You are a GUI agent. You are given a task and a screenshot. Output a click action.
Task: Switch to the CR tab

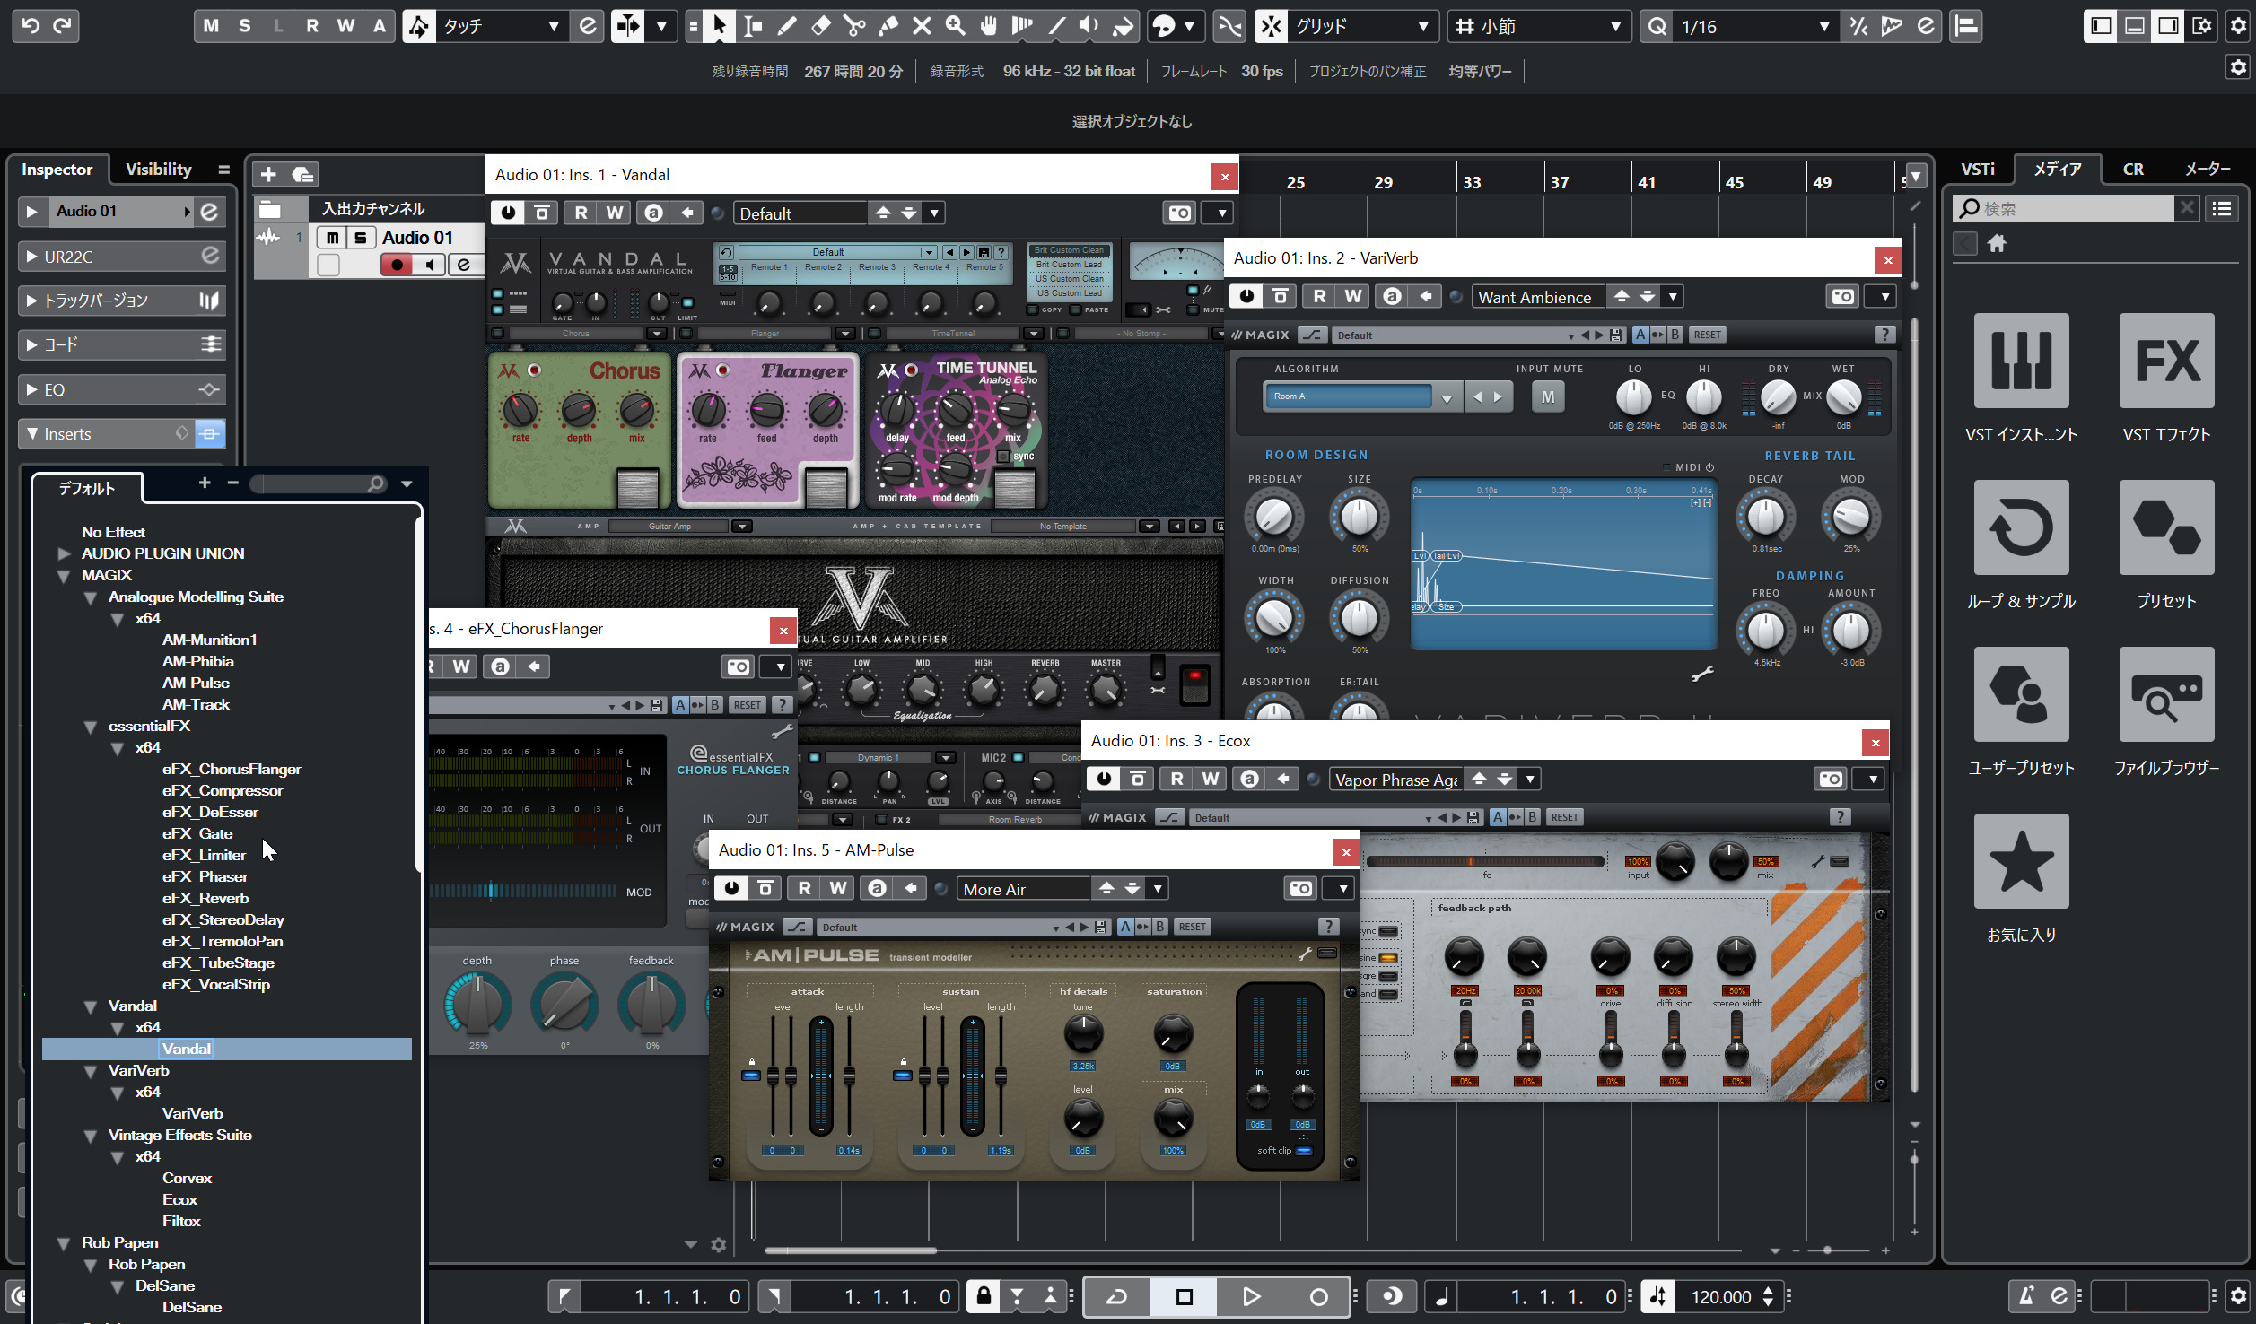pyautogui.click(x=2133, y=169)
